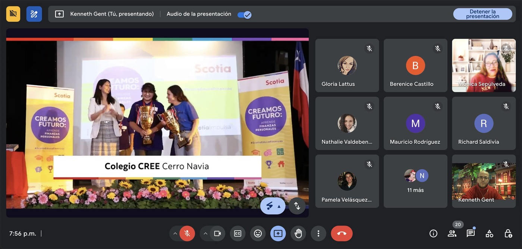Open the three-dot more options menu

(318, 233)
